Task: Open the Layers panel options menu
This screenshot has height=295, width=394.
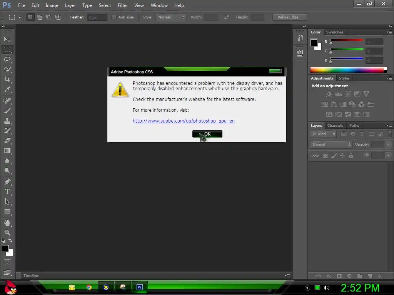Action: (x=389, y=125)
